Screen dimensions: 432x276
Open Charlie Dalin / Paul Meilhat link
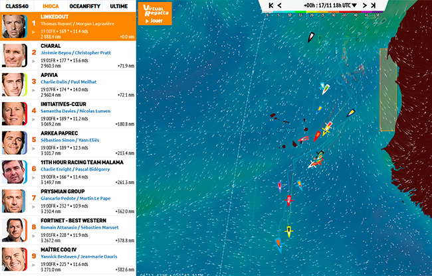[68, 82]
